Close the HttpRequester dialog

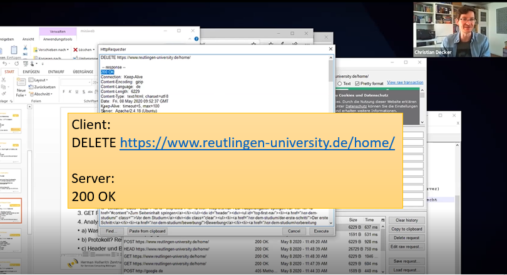330,49
